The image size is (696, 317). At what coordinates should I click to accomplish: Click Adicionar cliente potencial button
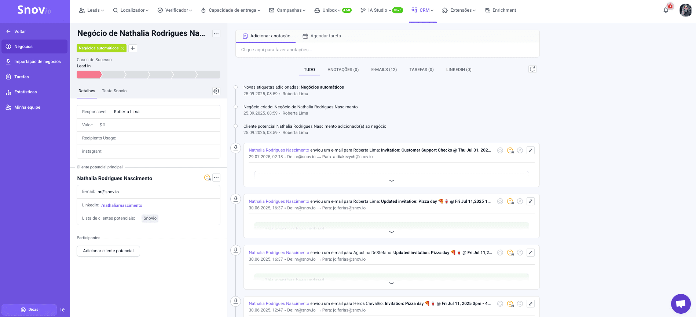point(108,251)
